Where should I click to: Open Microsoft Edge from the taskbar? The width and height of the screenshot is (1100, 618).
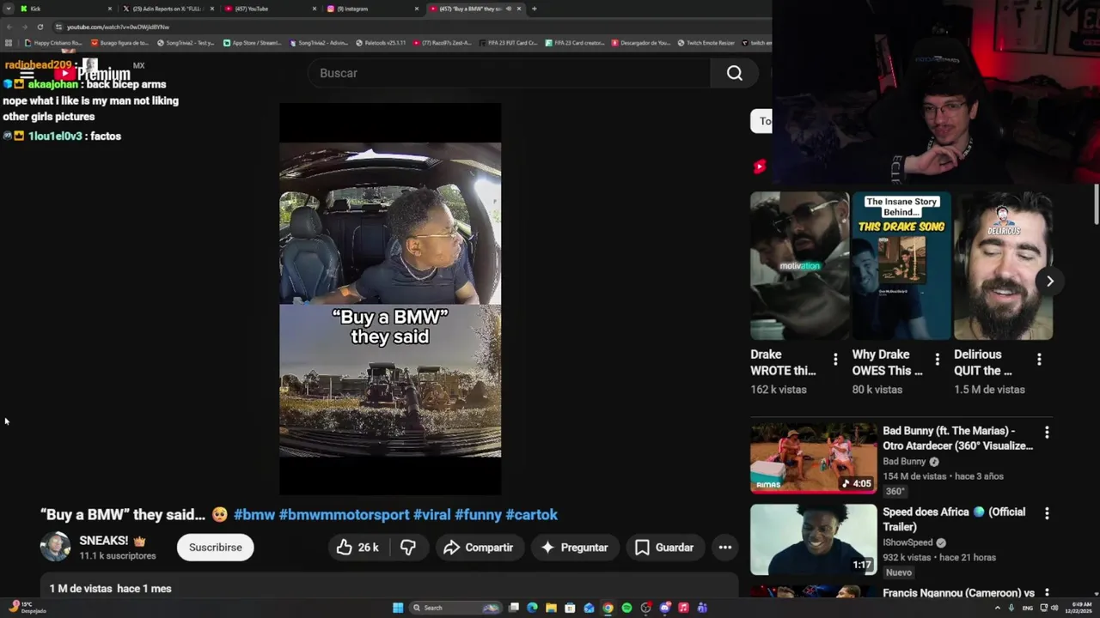click(532, 608)
